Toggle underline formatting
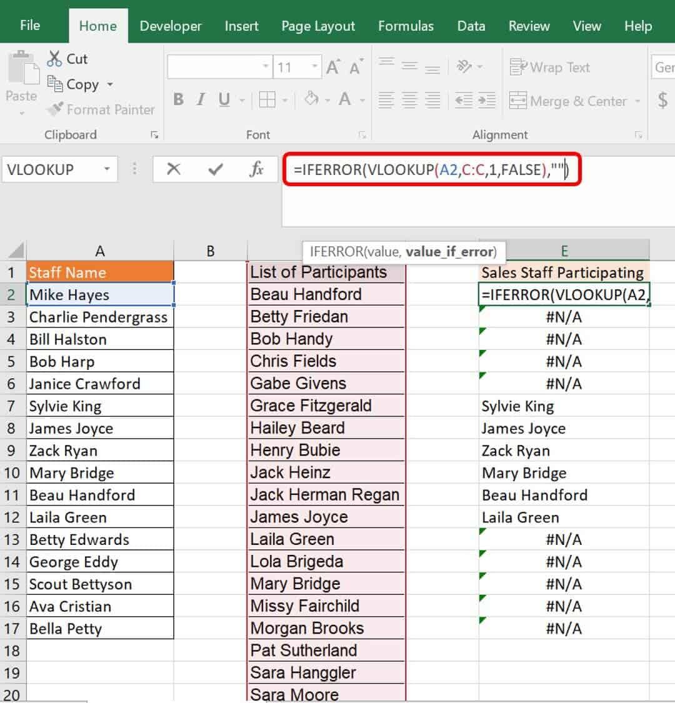Screen dimensions: 675x703 222,99
